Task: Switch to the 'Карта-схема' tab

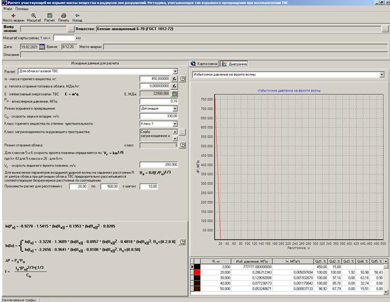Action: [205, 63]
